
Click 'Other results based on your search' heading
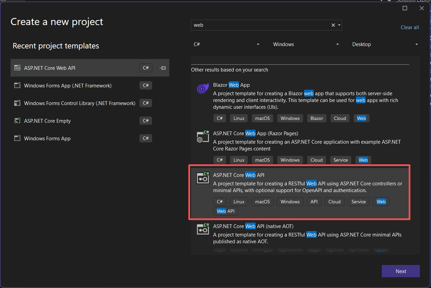click(x=229, y=70)
